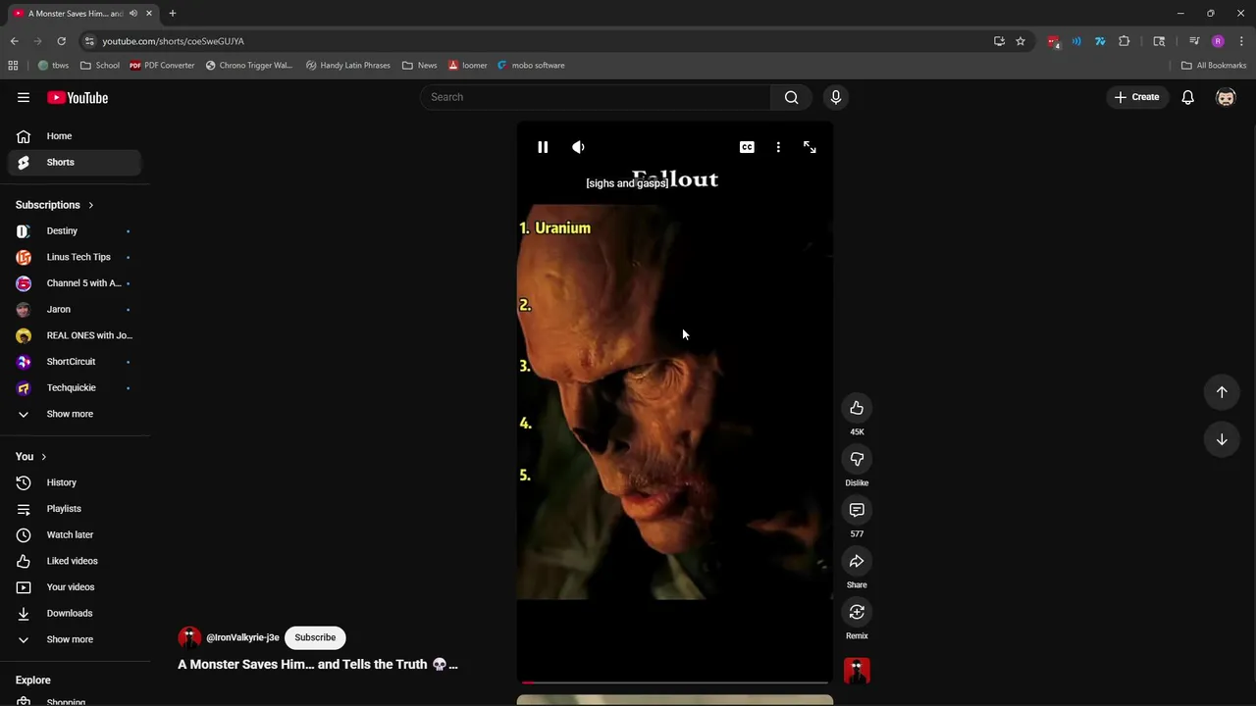Open the Destiny channel subscription
1256x706 pixels.
tap(75, 230)
